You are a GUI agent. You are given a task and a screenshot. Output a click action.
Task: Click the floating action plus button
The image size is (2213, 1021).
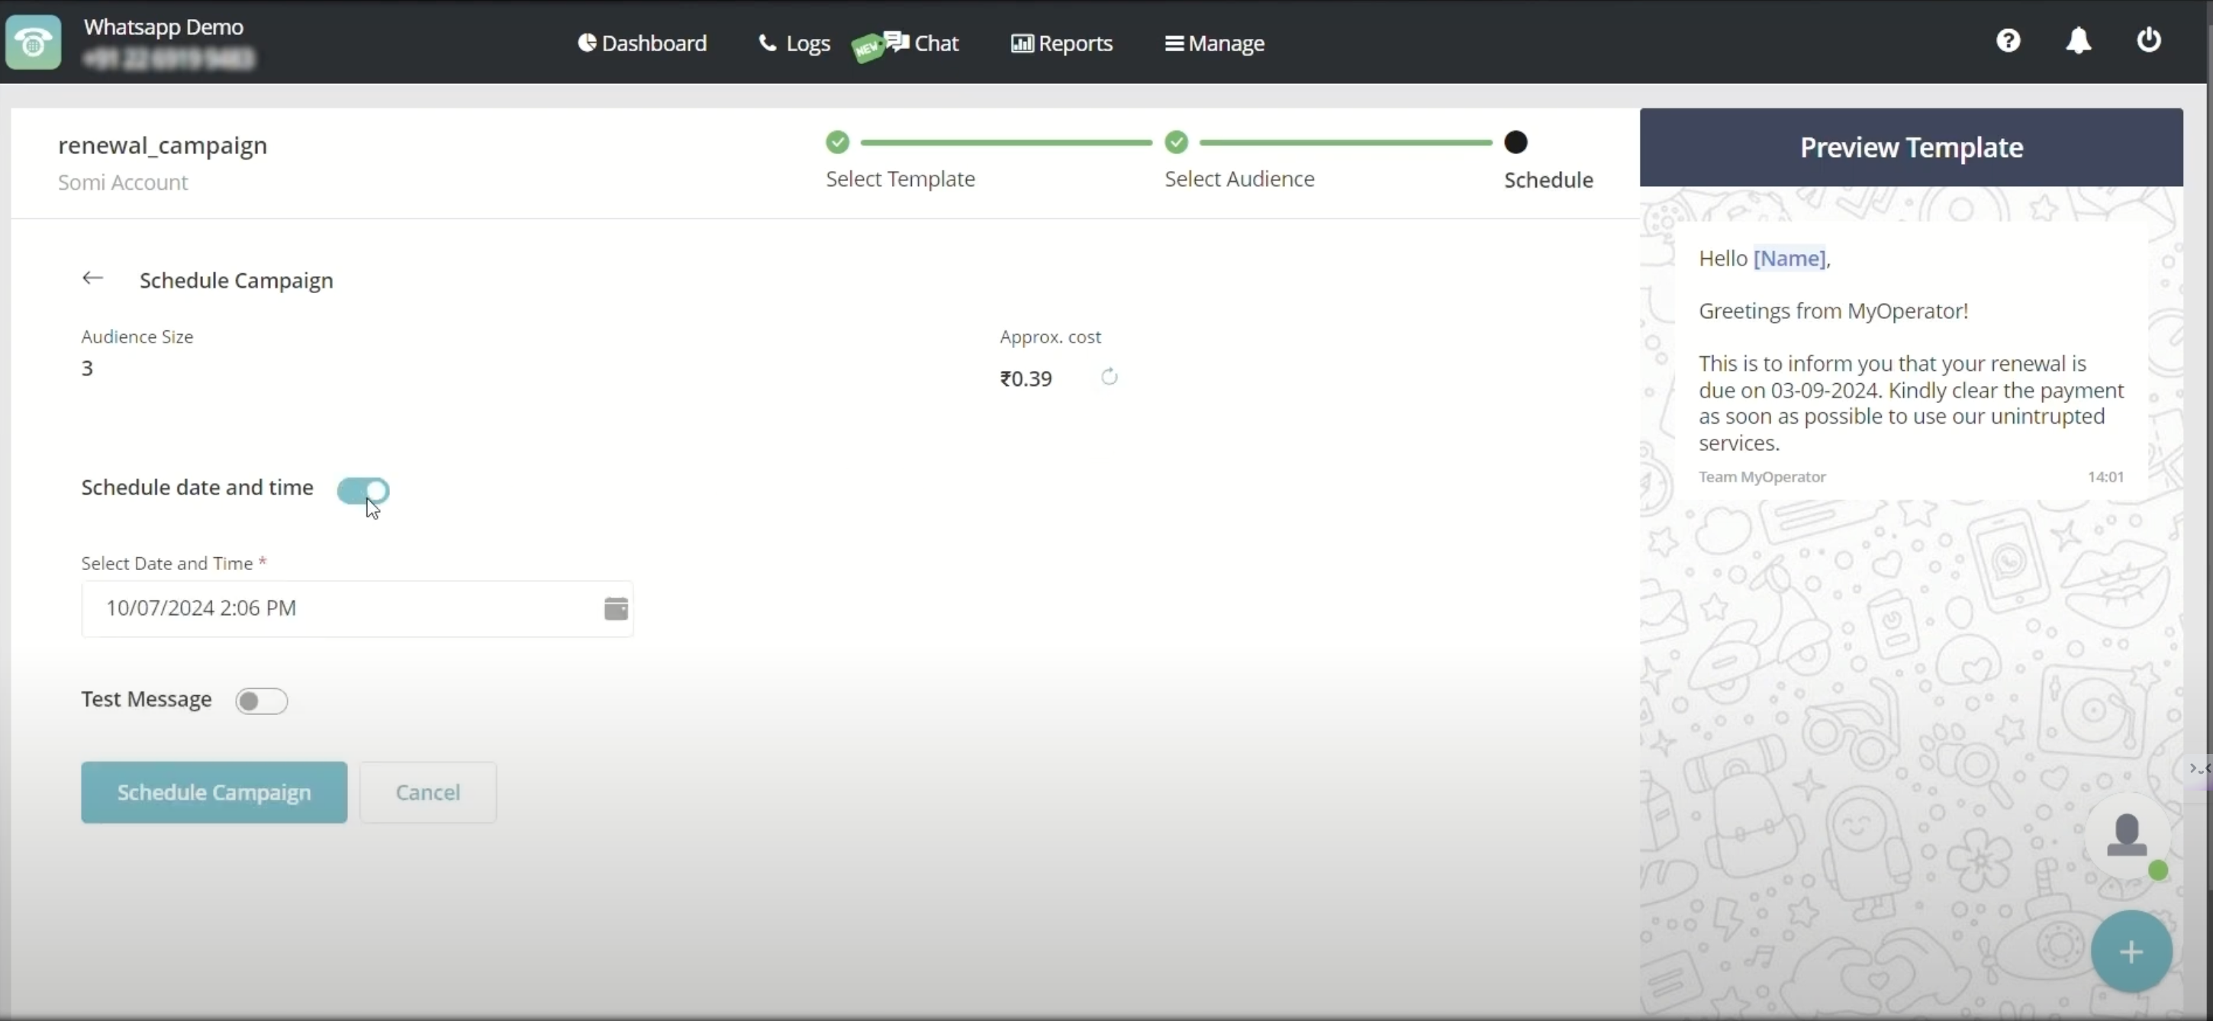click(2131, 950)
